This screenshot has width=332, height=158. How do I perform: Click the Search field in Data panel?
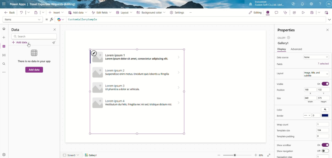(34, 36)
